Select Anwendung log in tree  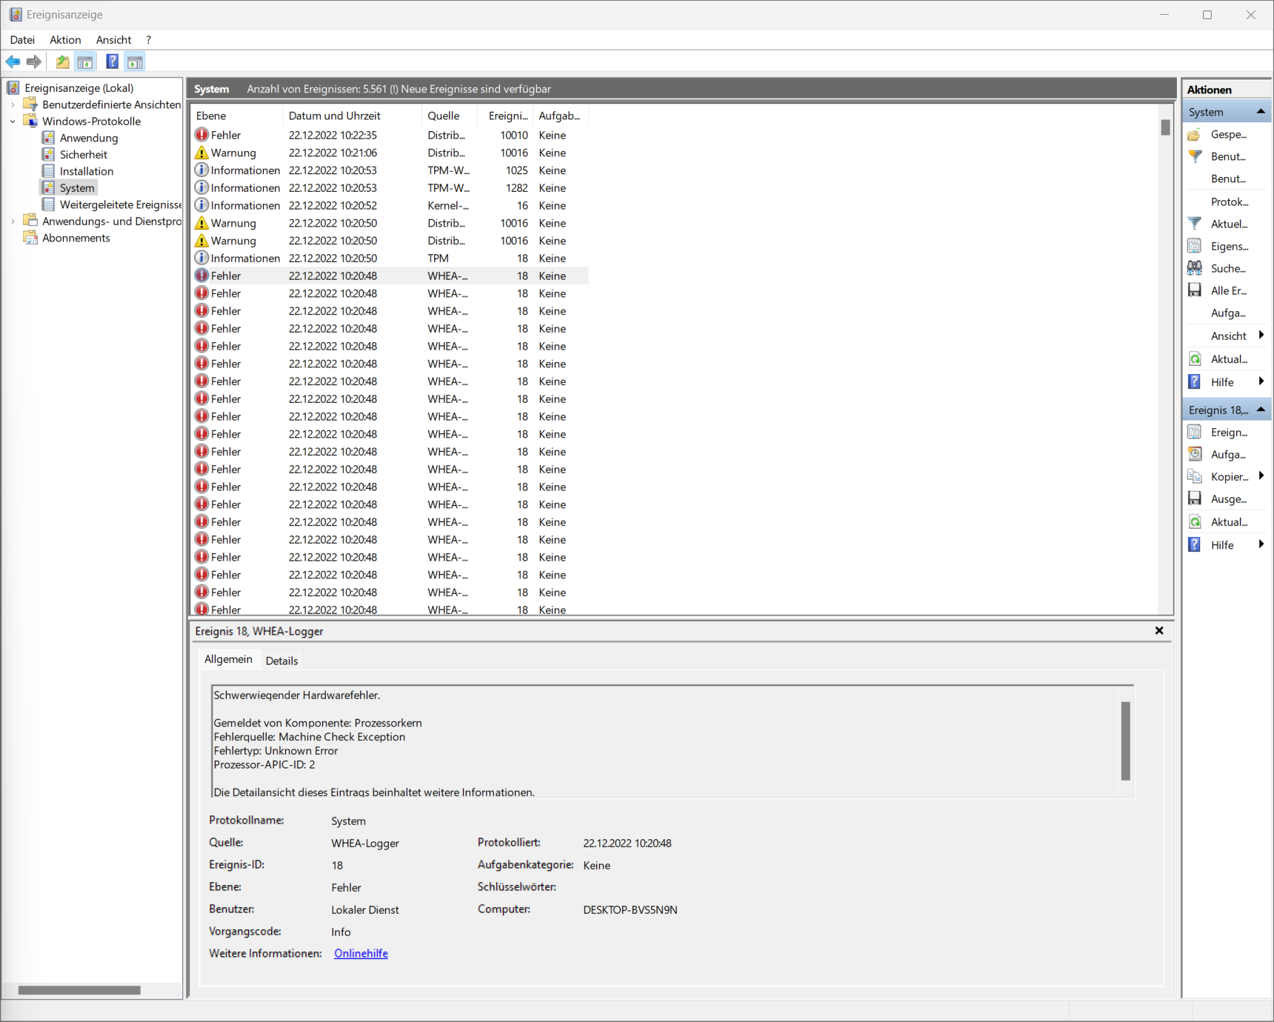coord(88,138)
